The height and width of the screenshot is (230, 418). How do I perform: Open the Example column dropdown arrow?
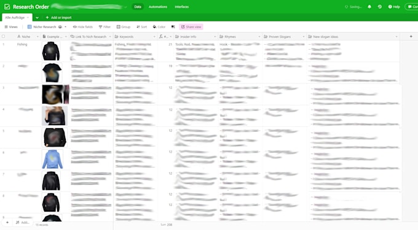pyautogui.click(x=66, y=37)
